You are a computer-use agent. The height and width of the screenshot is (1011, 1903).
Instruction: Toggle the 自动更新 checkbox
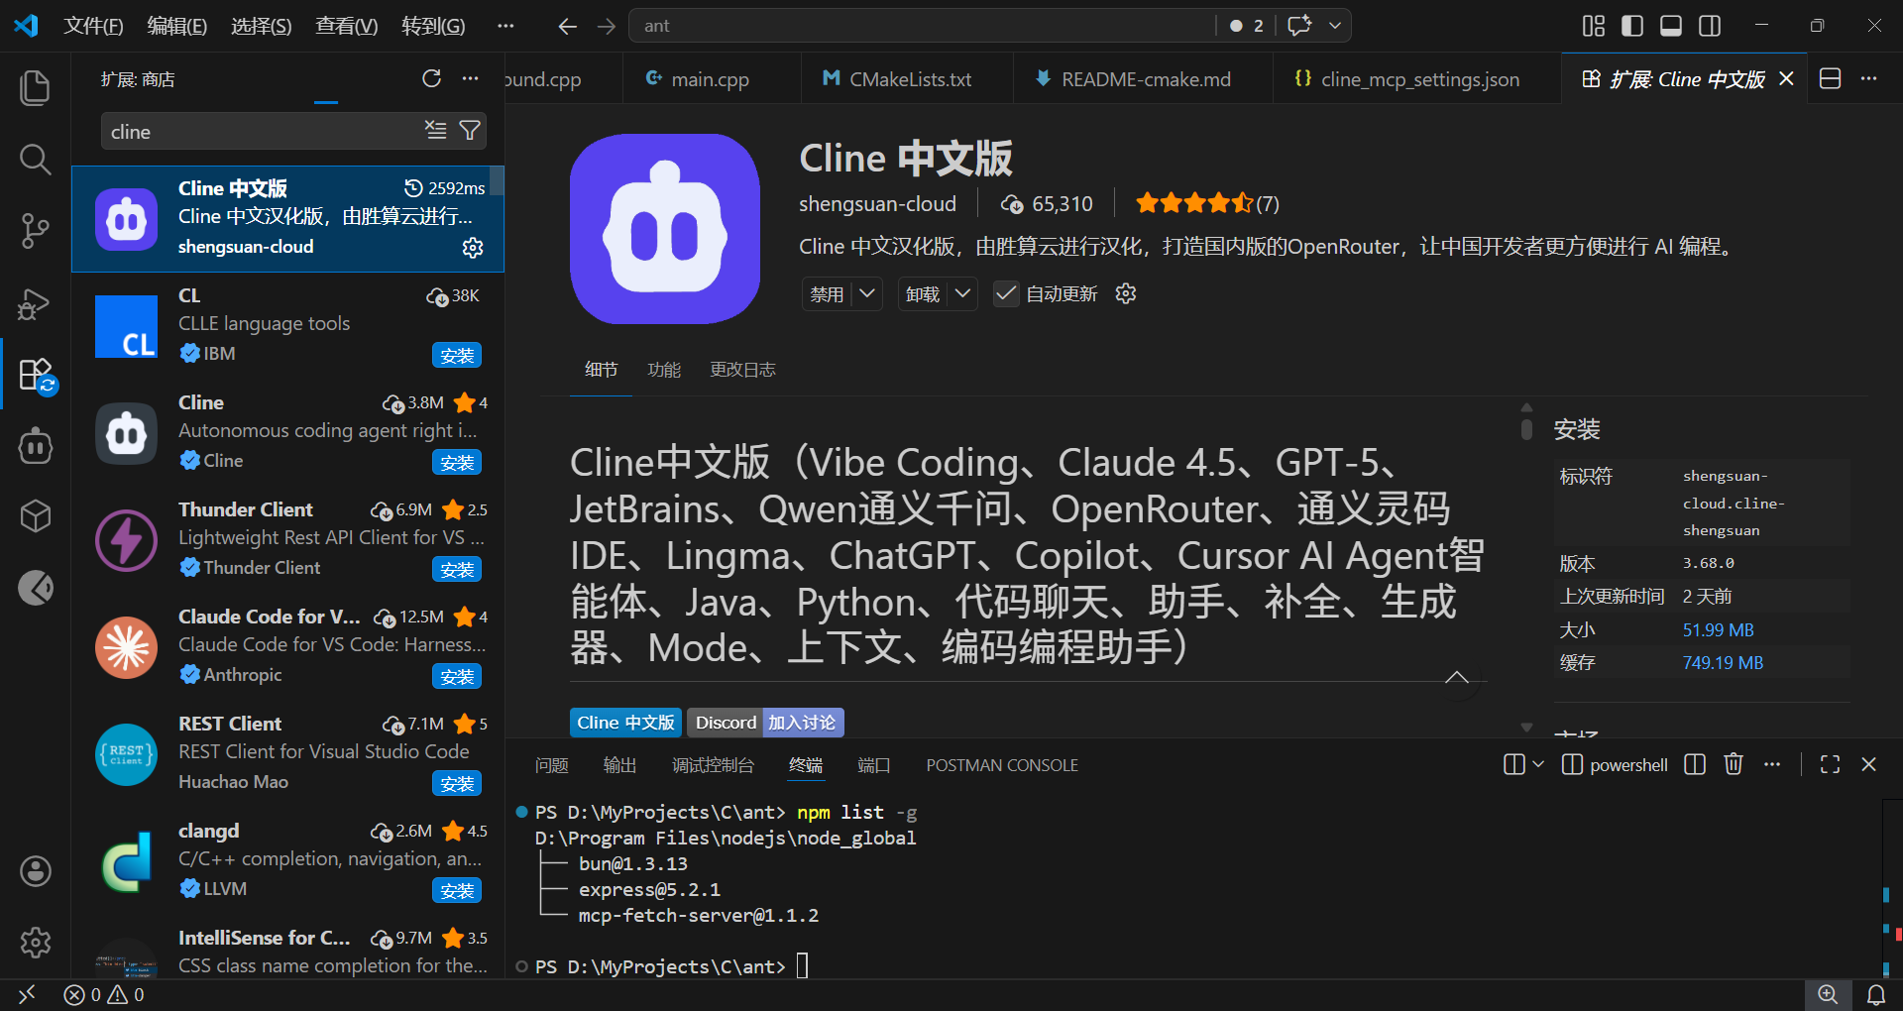click(1006, 293)
